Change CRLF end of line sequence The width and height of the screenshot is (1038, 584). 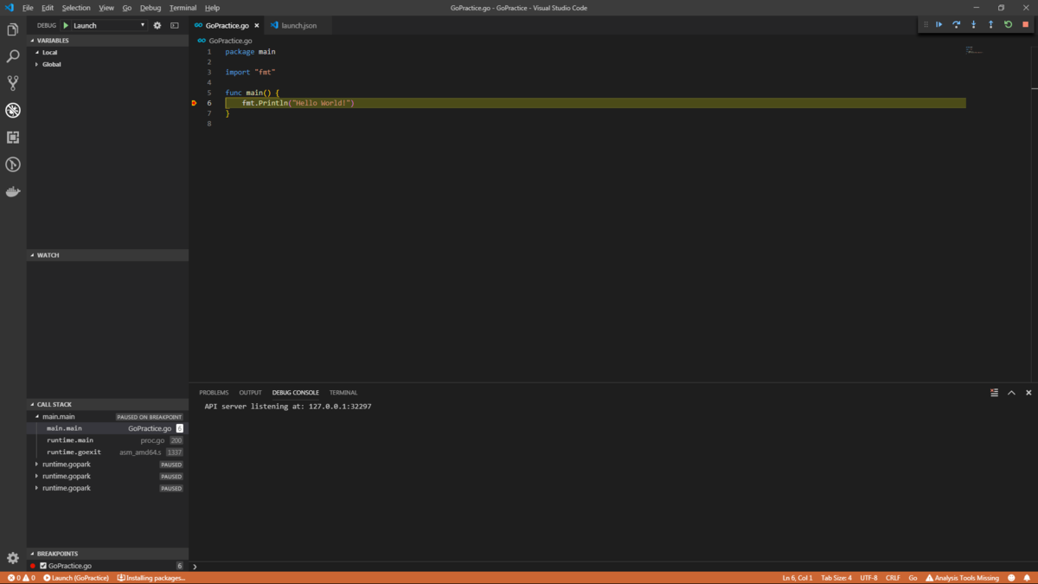coord(893,578)
